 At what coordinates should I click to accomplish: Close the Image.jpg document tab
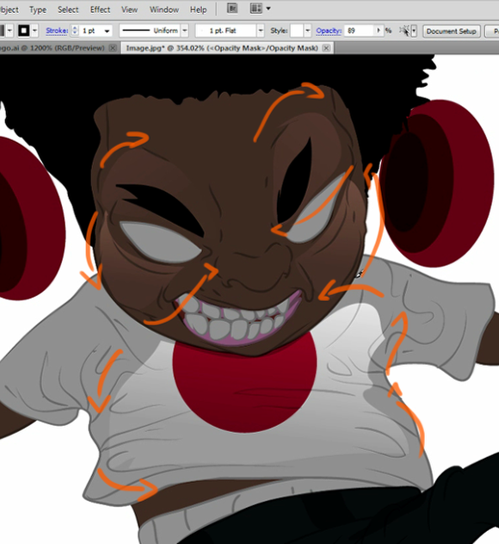tap(326, 48)
